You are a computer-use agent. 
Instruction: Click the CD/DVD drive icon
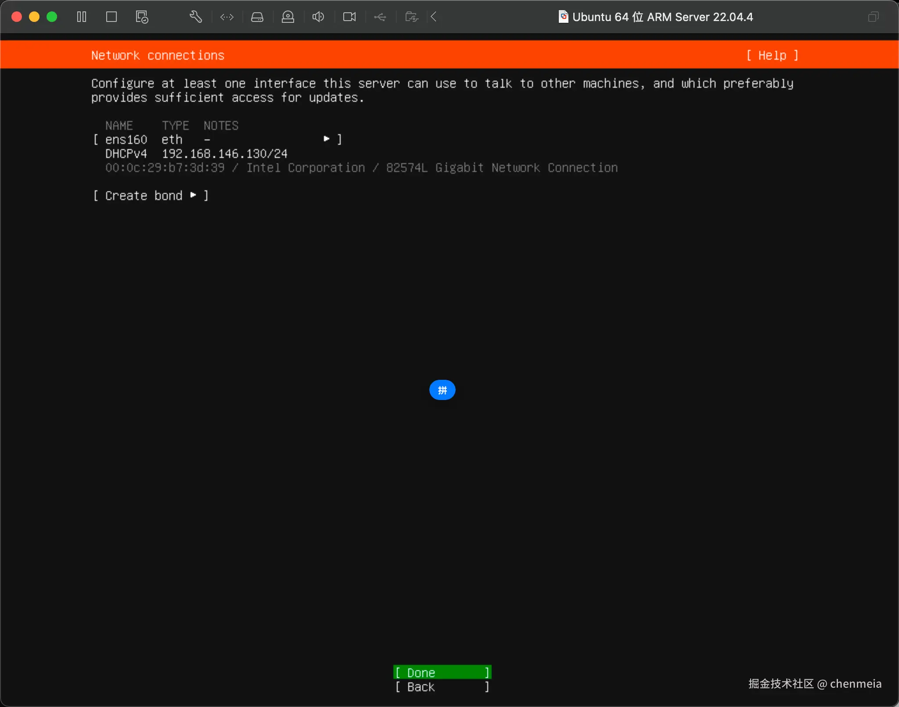pyautogui.click(x=288, y=17)
